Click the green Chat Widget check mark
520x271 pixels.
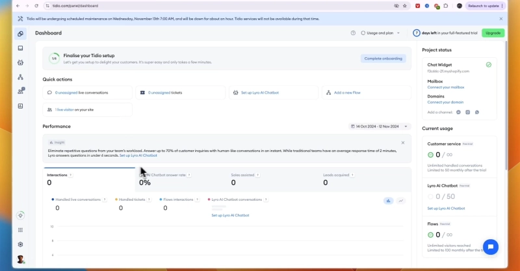pos(489,65)
